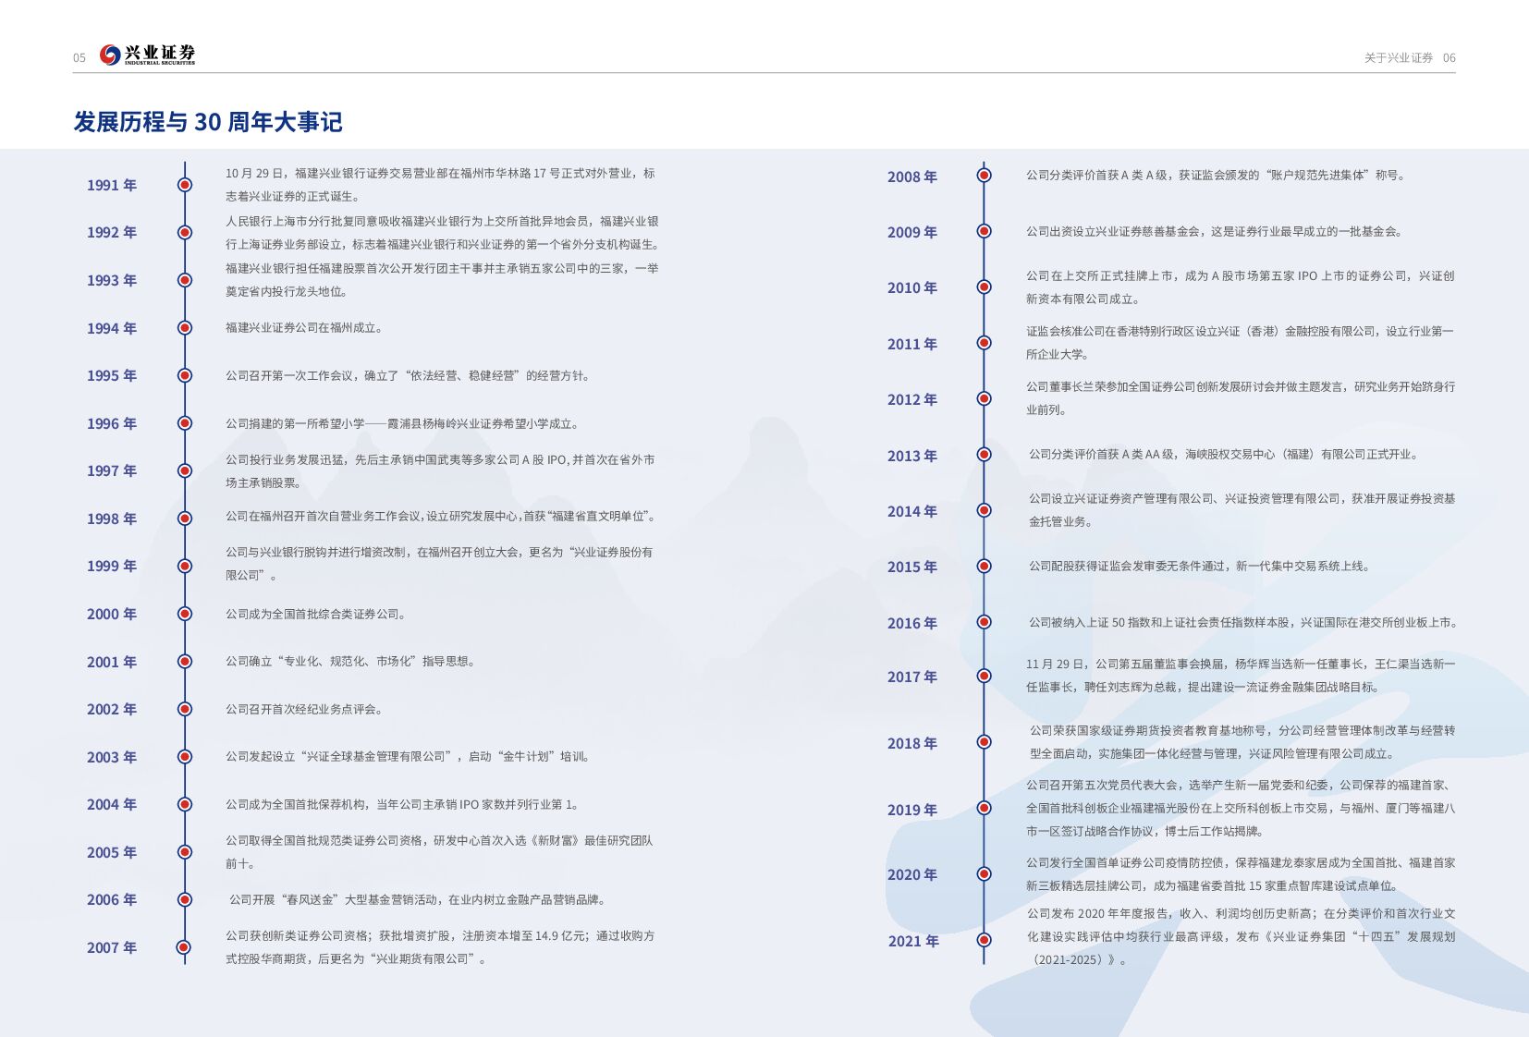Select the timeline dot for 2002 年
This screenshot has height=1037, width=1529.
click(x=185, y=709)
